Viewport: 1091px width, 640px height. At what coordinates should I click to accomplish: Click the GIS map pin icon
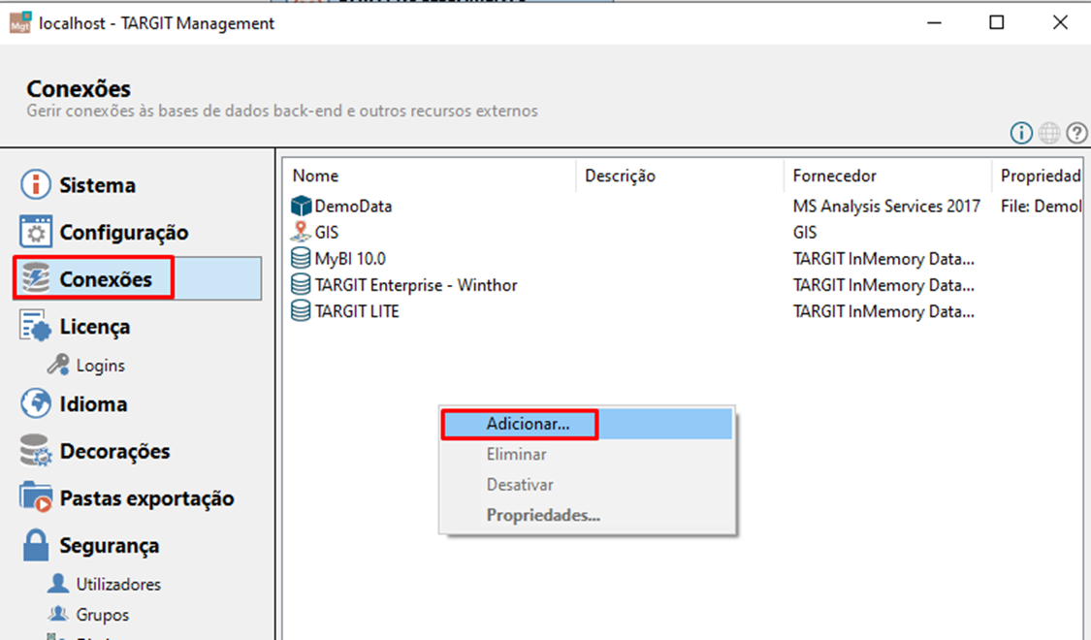pos(301,232)
